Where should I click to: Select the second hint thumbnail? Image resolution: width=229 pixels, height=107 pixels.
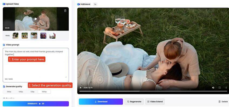coord(25,35)
